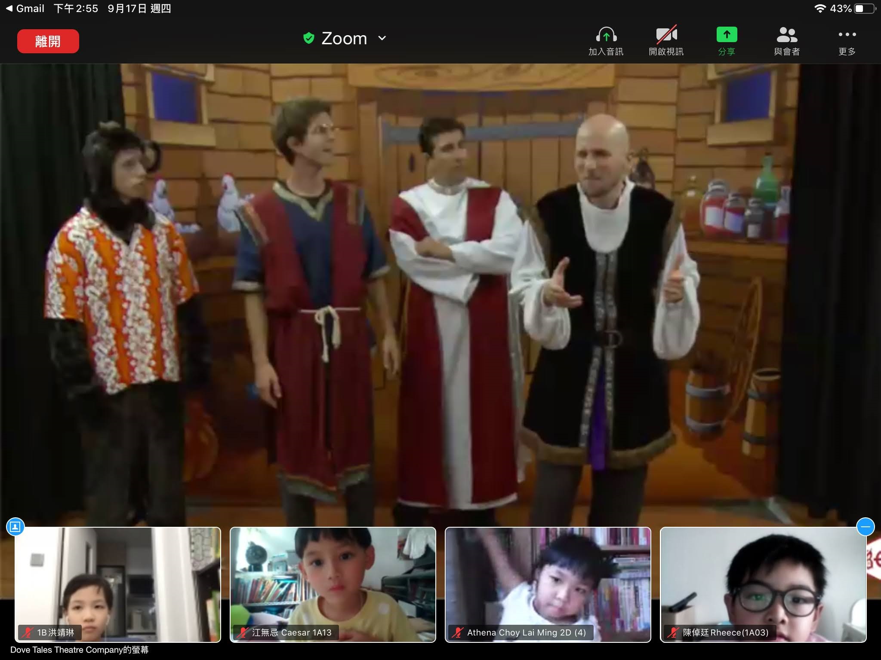Tap the 下午 2:55 clock in status bar
881x660 pixels.
(x=76, y=9)
